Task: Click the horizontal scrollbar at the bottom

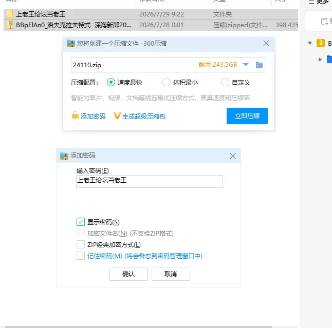Action: [138, 327]
